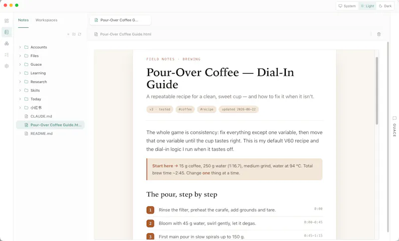The width and height of the screenshot is (399, 241).
Task: Delete note using the trash icon
Action: click(379, 34)
